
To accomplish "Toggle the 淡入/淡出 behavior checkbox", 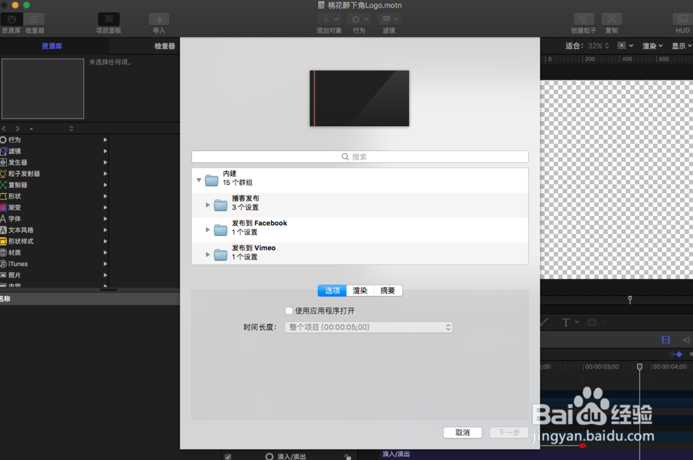I will click(227, 457).
